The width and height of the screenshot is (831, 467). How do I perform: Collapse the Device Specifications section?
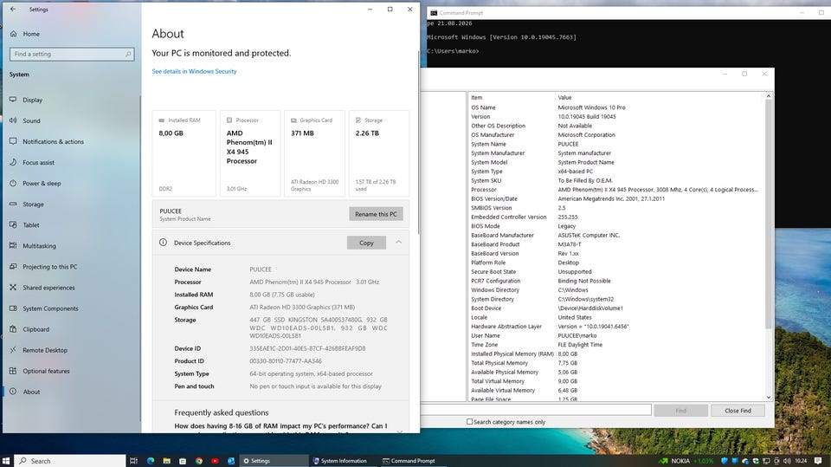[x=398, y=242]
